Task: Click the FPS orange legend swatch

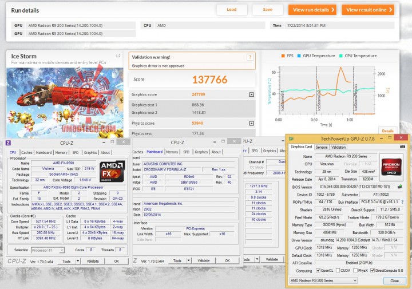Action: click(x=283, y=56)
